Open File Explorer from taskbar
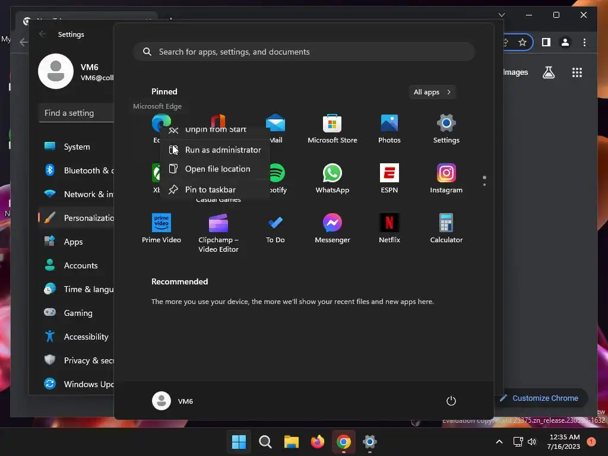The width and height of the screenshot is (608, 456). tap(291, 442)
